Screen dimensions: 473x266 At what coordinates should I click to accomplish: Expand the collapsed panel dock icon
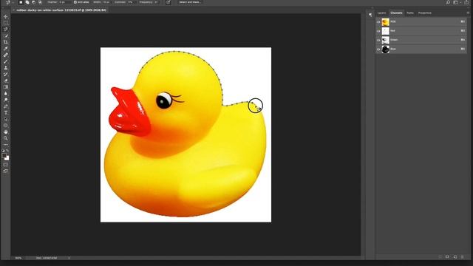click(370, 15)
